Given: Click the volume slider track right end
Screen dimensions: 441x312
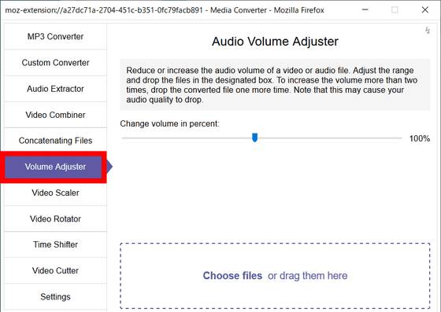Looking at the screenshot, I should [400, 138].
